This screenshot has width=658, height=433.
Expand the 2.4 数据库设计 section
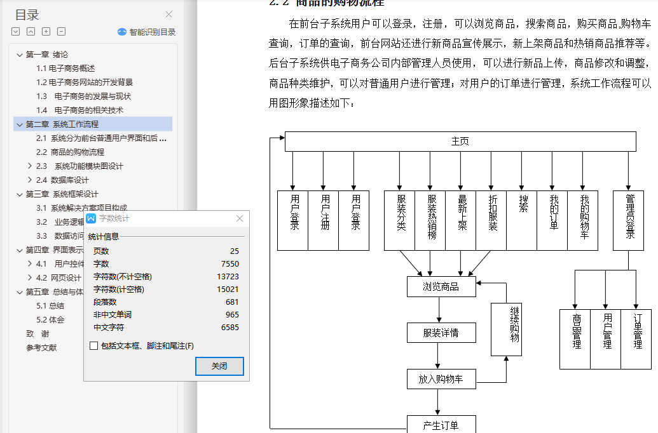[x=30, y=180]
